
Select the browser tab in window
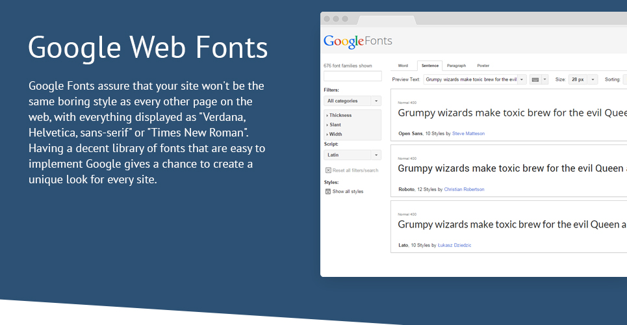click(x=387, y=20)
